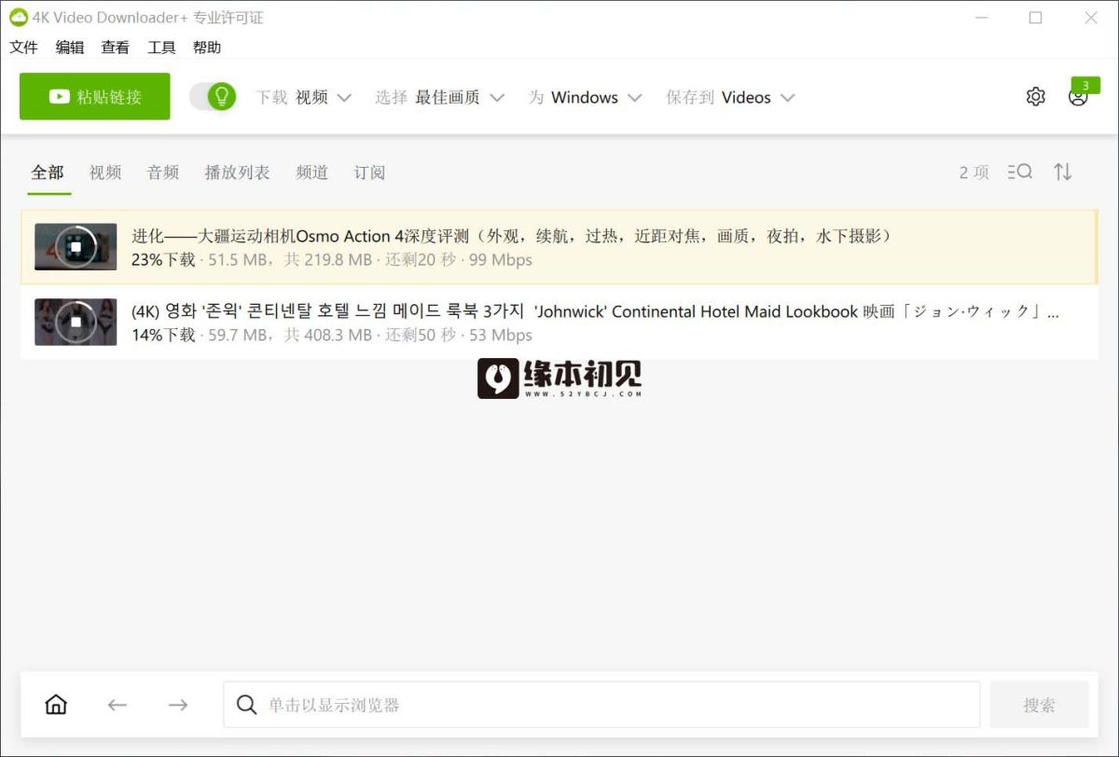
Task: Switch to the 频道 tab
Action: [312, 172]
